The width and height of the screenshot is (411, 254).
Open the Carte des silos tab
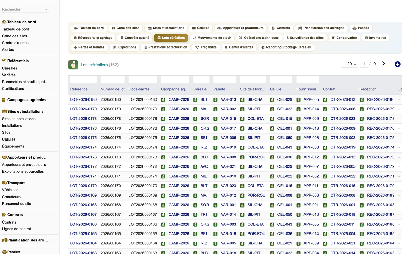pos(126,28)
